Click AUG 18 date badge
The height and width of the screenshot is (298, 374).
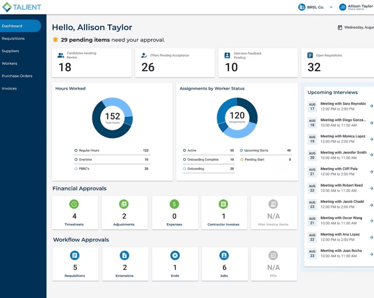tap(312, 123)
